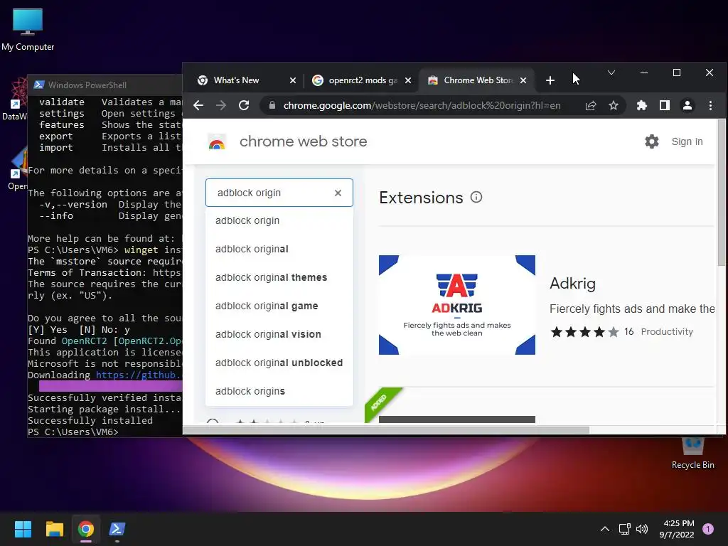Close the Chrome Web Store tab
This screenshot has width=728, height=546.
(523, 80)
